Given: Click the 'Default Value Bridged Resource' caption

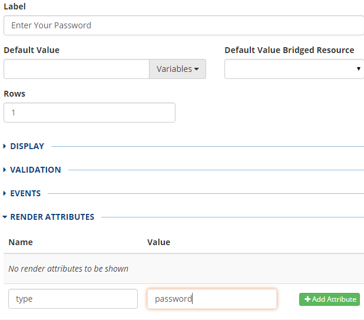Looking at the screenshot, I should click(289, 50).
